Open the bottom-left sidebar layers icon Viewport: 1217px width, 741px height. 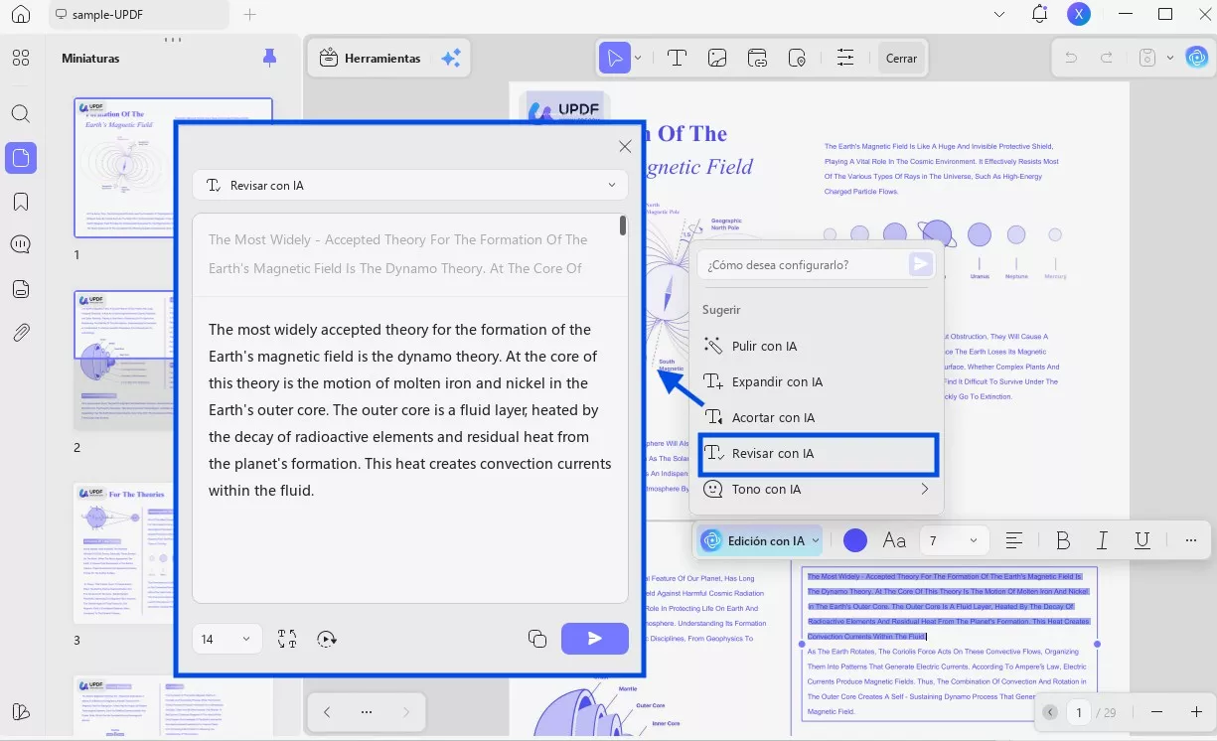pyautogui.click(x=21, y=711)
